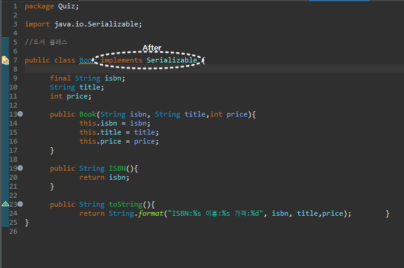Click 'this.isbn = isbn;' statement

click(115, 123)
